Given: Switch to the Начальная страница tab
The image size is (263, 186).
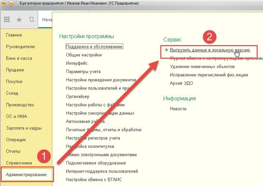Looking at the screenshot, I should 47,19.
